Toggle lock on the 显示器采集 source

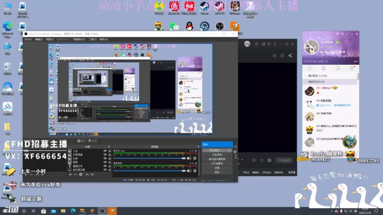tap(110, 170)
